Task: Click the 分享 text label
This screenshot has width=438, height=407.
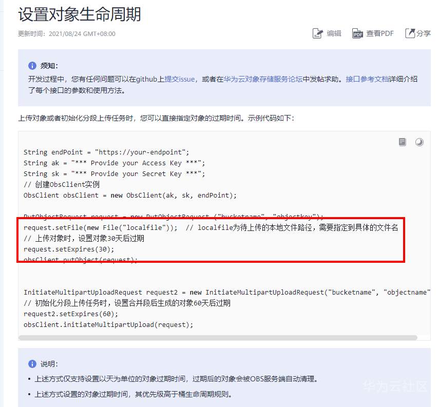Action: pos(424,33)
